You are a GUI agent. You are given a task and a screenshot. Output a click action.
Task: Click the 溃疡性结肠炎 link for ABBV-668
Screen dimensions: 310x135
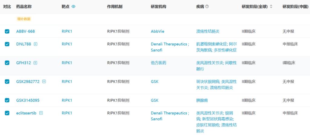[x=208, y=31]
